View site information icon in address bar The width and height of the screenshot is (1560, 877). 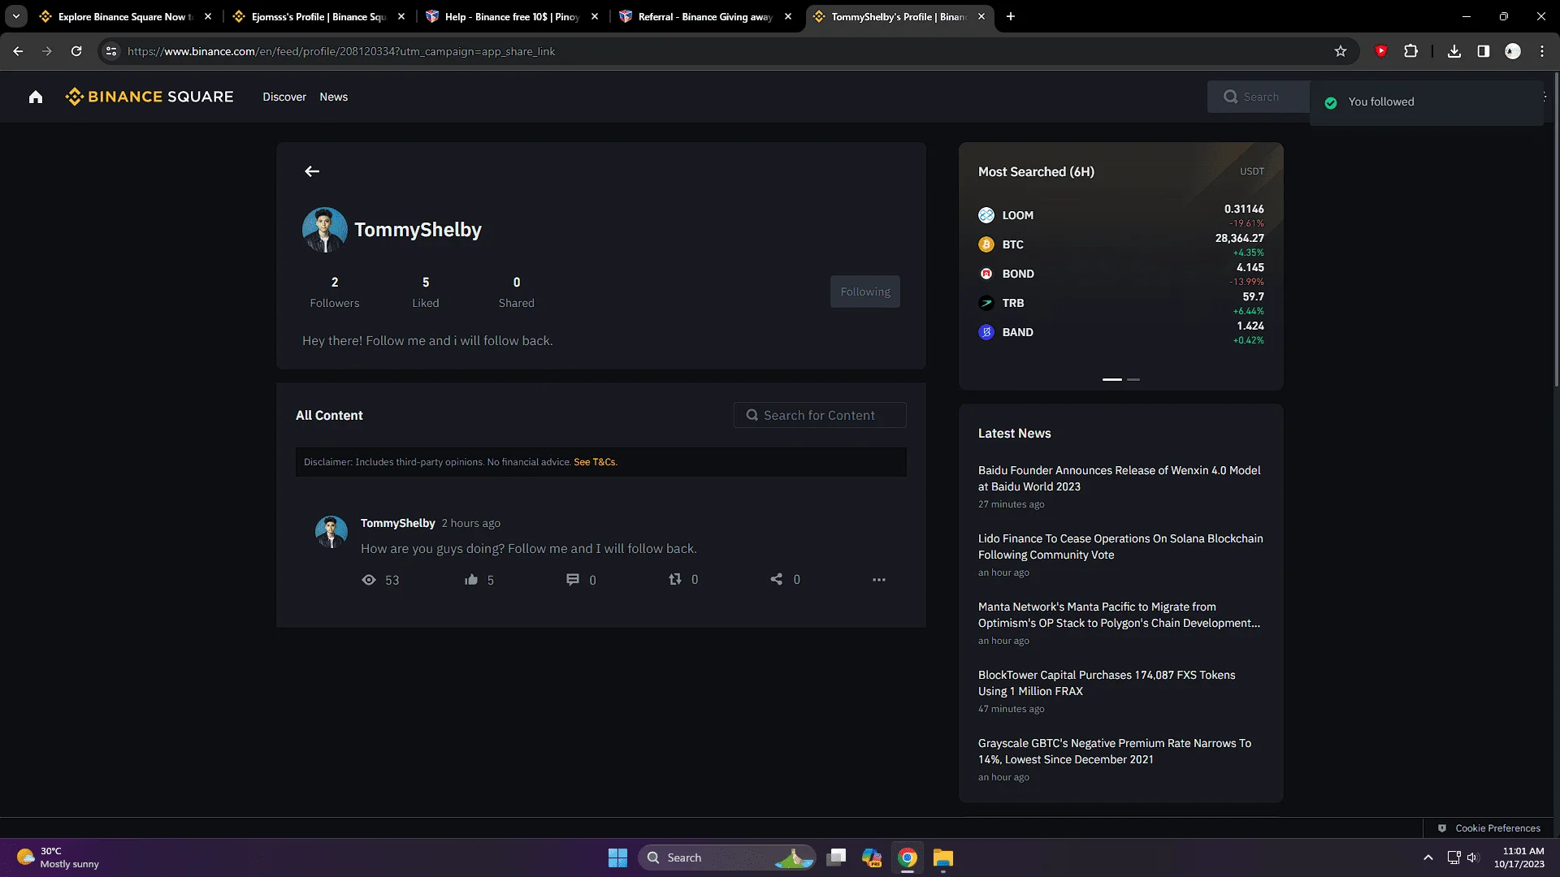111,51
